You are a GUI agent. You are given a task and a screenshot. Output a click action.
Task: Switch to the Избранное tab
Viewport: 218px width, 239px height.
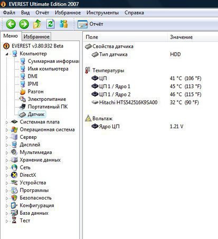pyautogui.click(x=36, y=36)
